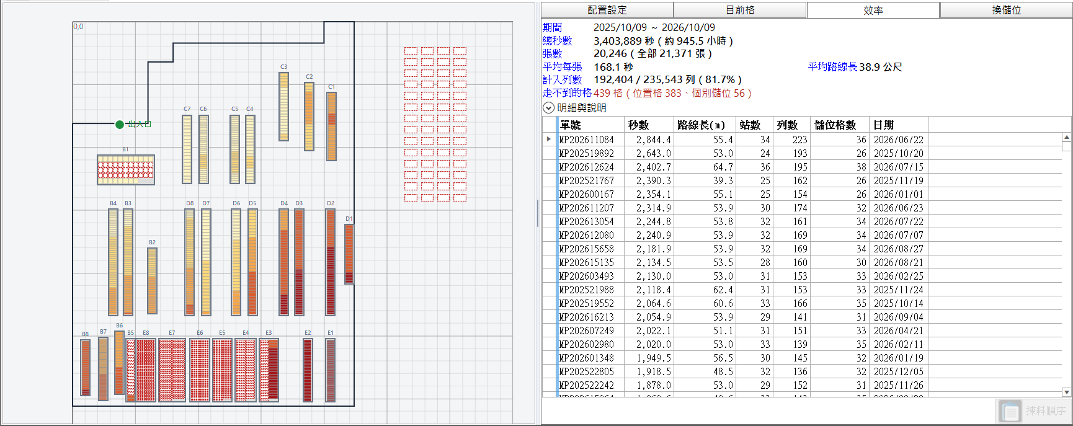Viewport: 1073px width, 426px height.
Task: Click rack D8 on the map
Action: click(190, 262)
